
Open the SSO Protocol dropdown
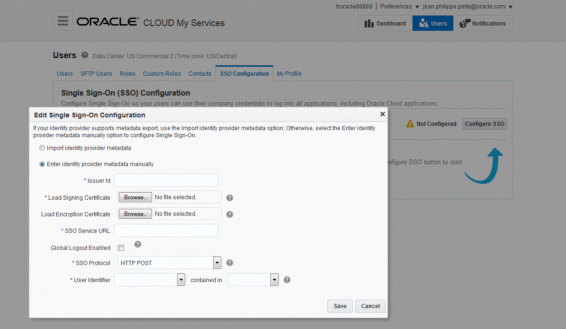[217, 263]
